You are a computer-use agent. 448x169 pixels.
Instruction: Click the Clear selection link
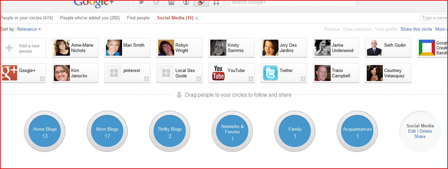357,29
